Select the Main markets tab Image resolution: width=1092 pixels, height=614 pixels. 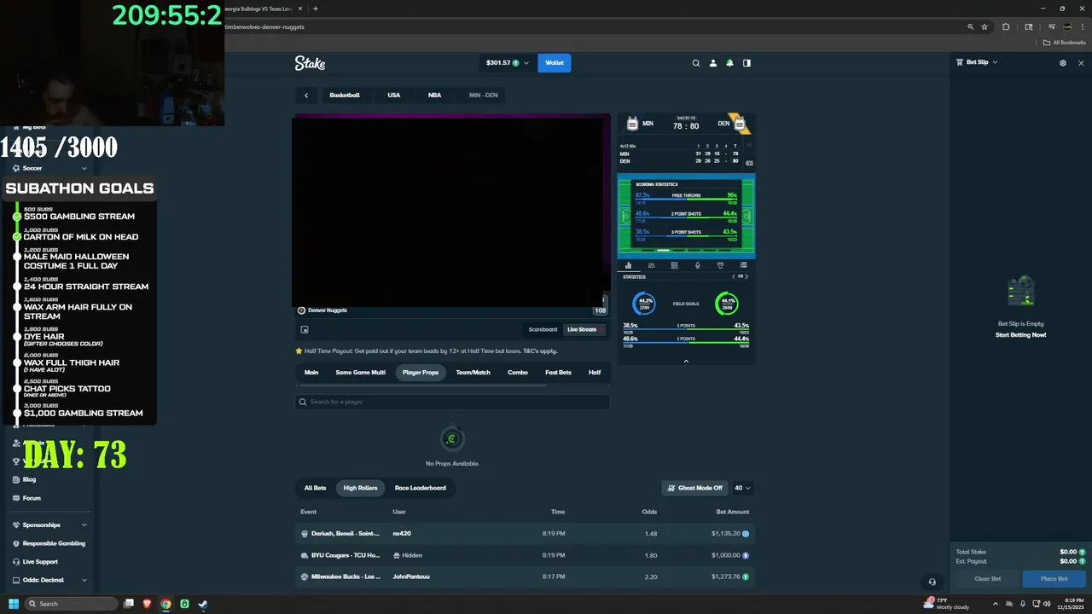click(x=311, y=373)
